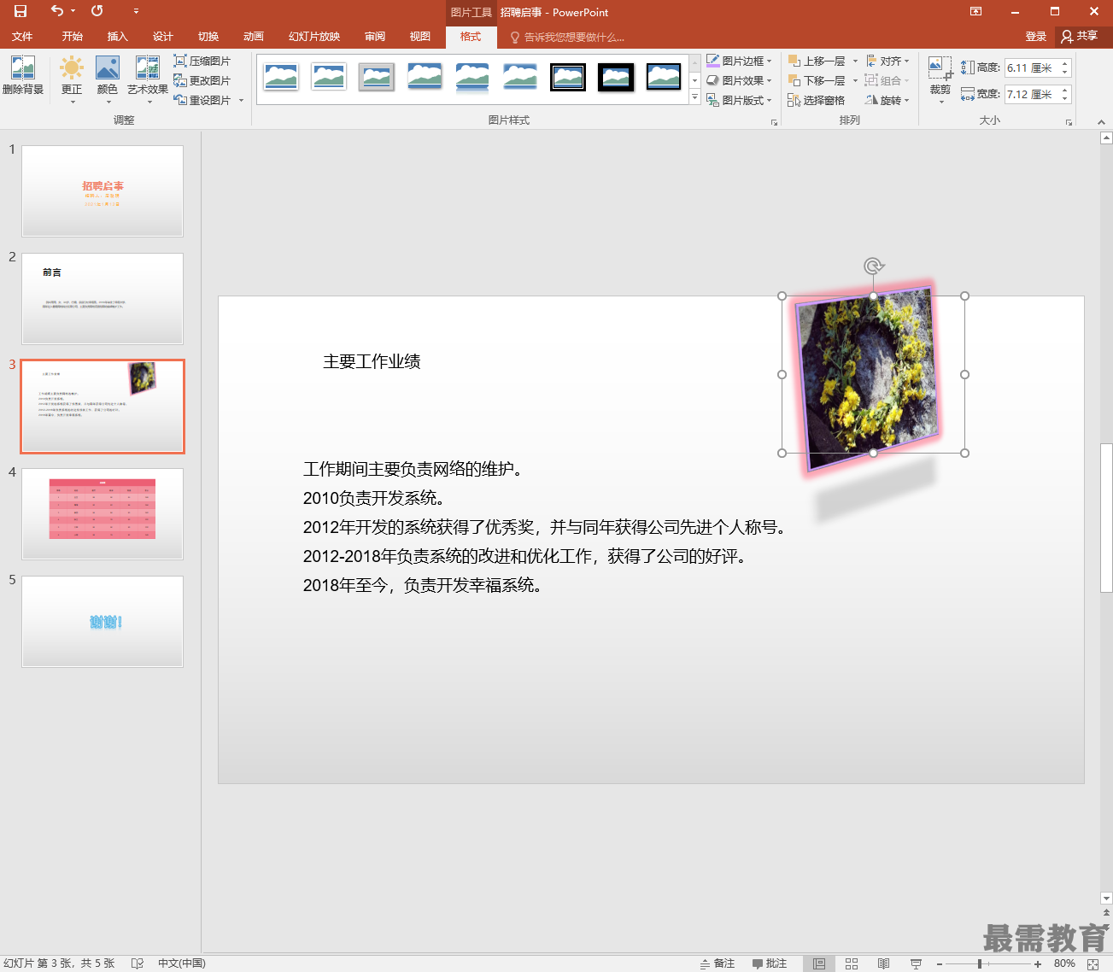The width and height of the screenshot is (1113, 972).
Task: Open Picture Styles dialog launcher
Action: [x=774, y=122]
